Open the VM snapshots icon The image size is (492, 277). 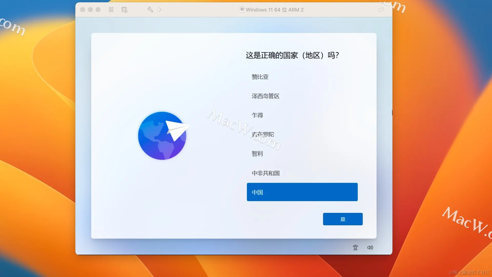[124, 10]
